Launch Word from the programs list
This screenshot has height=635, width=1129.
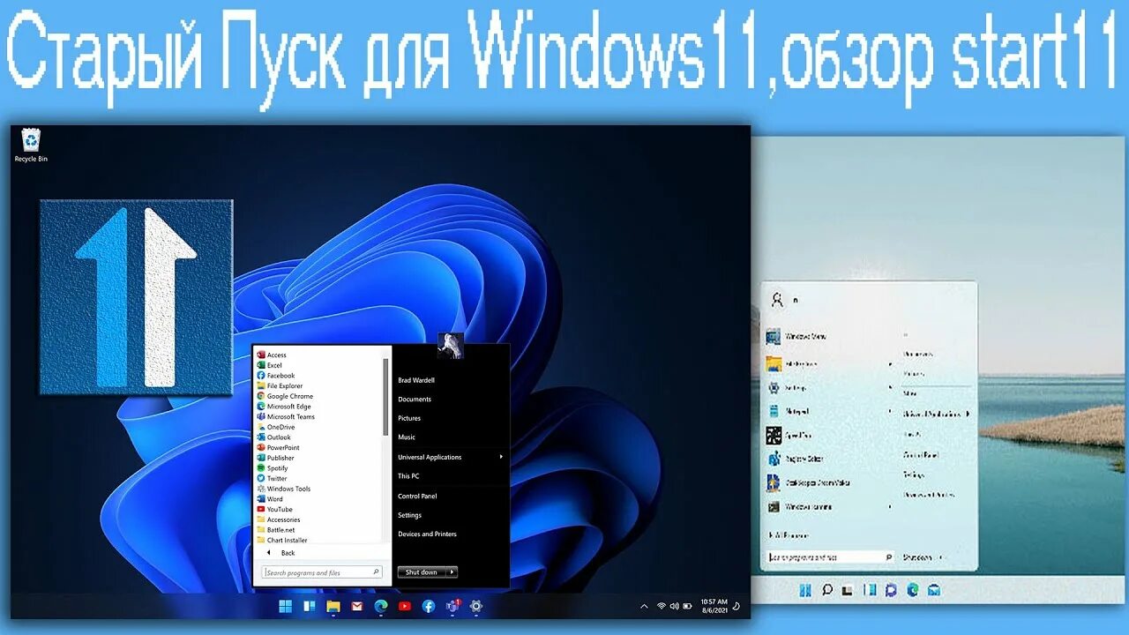(x=270, y=499)
